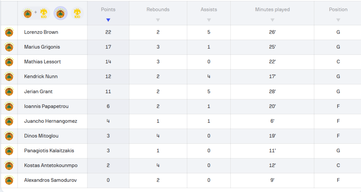Image resolution: width=361 pixels, height=192 pixels.
Task: Click the Position column header
Action: pos(338,9)
